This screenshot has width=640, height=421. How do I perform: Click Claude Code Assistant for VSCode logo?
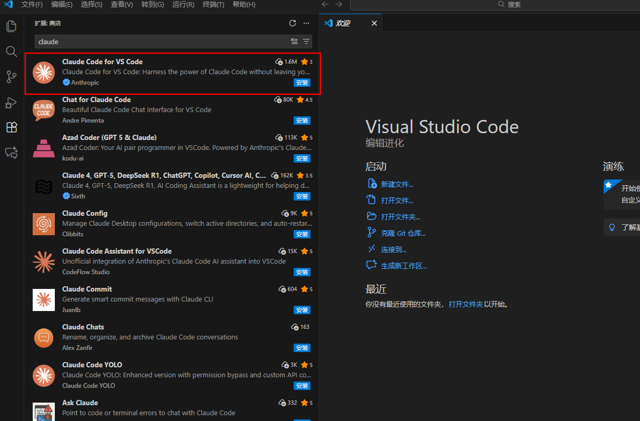pos(44,262)
